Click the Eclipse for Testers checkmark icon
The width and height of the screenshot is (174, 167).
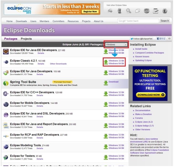[x=6, y=157]
